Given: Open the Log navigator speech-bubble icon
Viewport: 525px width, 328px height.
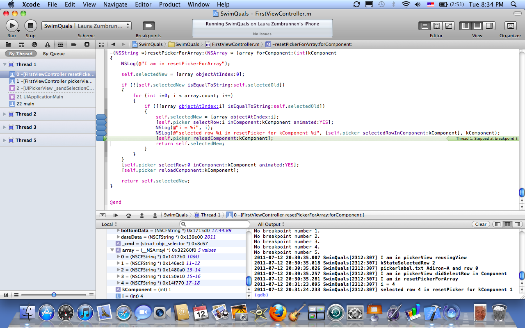Looking at the screenshot, I should tap(87, 44).
